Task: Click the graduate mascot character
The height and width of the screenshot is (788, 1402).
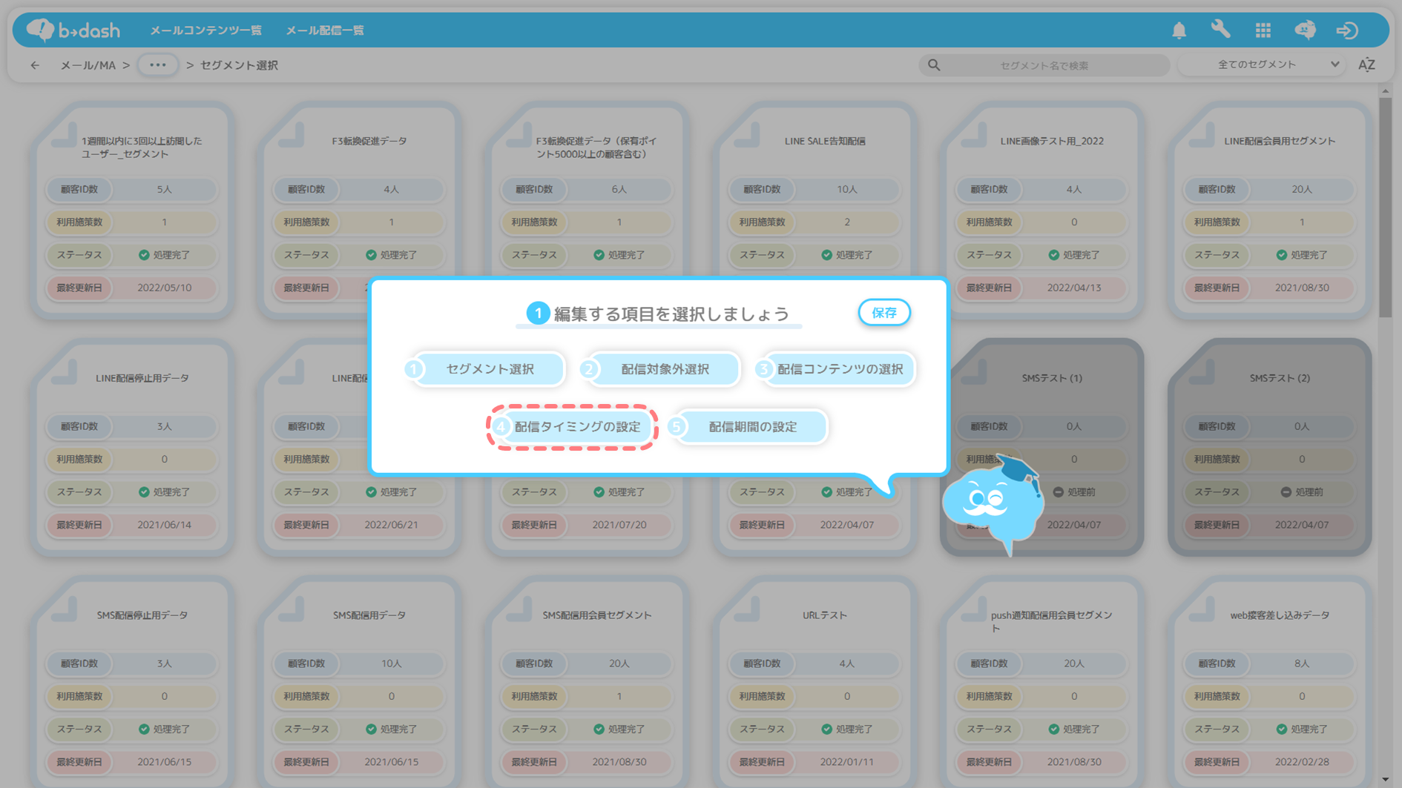Action: pyautogui.click(x=993, y=504)
